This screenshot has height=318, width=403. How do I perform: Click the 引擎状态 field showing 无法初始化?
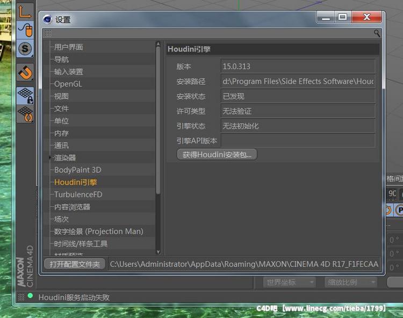(x=298, y=126)
